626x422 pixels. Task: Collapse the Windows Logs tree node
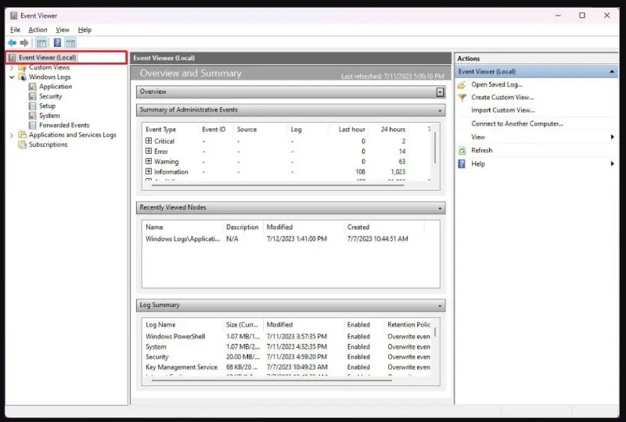coord(12,77)
